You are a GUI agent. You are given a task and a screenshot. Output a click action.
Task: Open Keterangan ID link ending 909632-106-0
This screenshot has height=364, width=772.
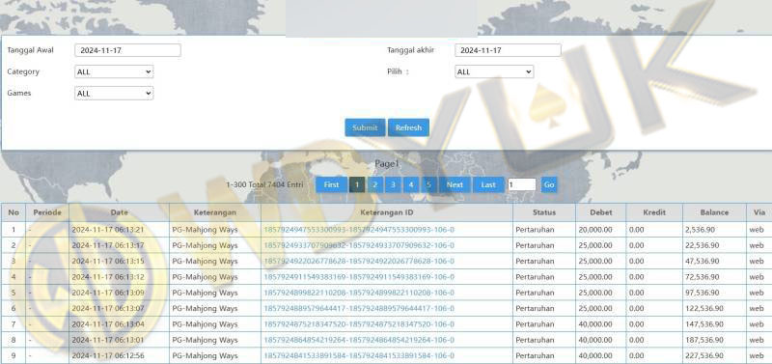(x=359, y=245)
